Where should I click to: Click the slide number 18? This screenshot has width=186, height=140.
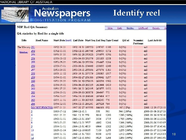coord(174,134)
